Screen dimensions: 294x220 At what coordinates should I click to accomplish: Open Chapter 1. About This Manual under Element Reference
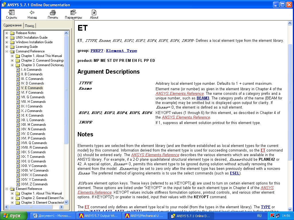pyautogui.click(x=41, y=193)
